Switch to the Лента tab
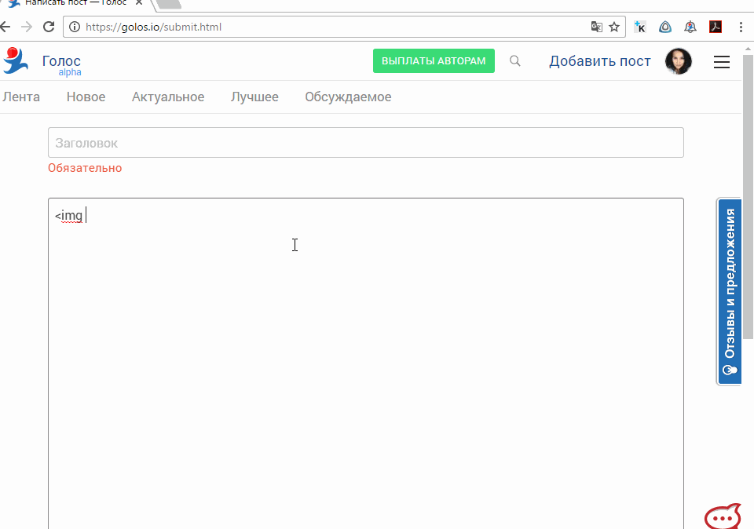Screen dimensions: 754x529 pyautogui.click(x=21, y=97)
